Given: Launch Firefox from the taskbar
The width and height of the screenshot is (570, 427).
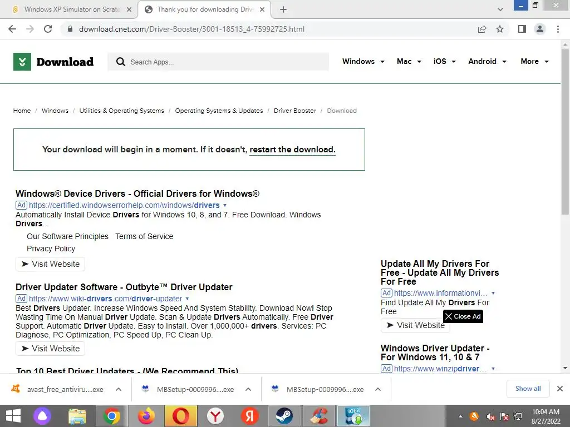Looking at the screenshot, I should [x=146, y=416].
